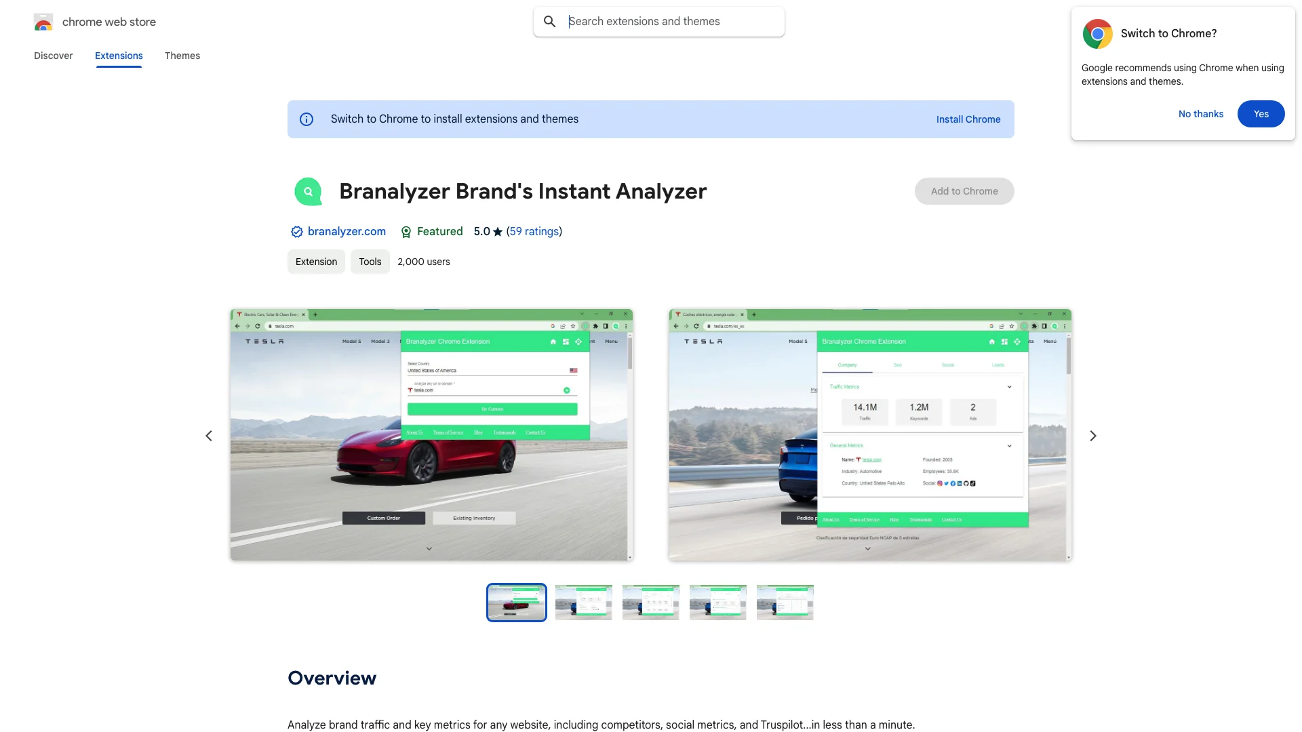Click the right arrow navigation chevron
The width and height of the screenshot is (1302, 732).
[x=1092, y=435]
